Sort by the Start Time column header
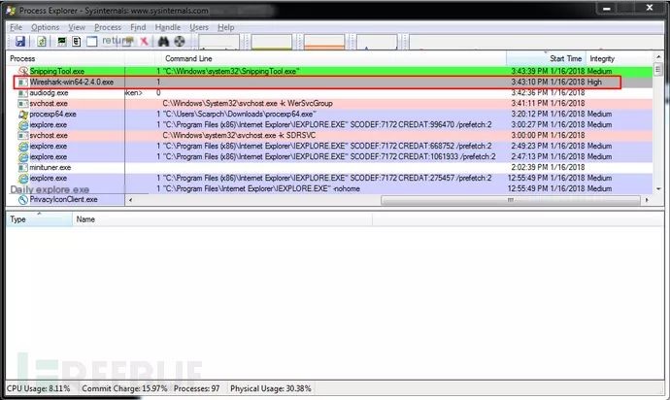The image size is (670, 400). click(x=546, y=58)
